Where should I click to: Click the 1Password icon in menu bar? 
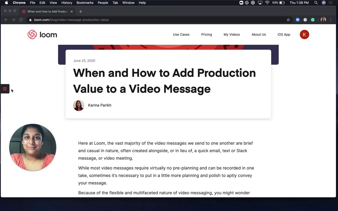[x=253, y=3]
